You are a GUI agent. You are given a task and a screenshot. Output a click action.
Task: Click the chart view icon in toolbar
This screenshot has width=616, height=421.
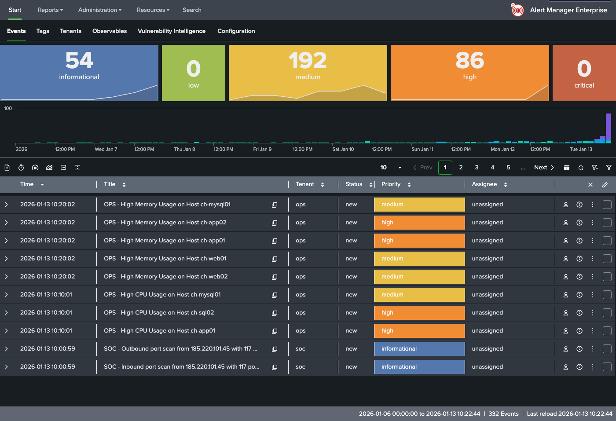pyautogui.click(x=49, y=168)
